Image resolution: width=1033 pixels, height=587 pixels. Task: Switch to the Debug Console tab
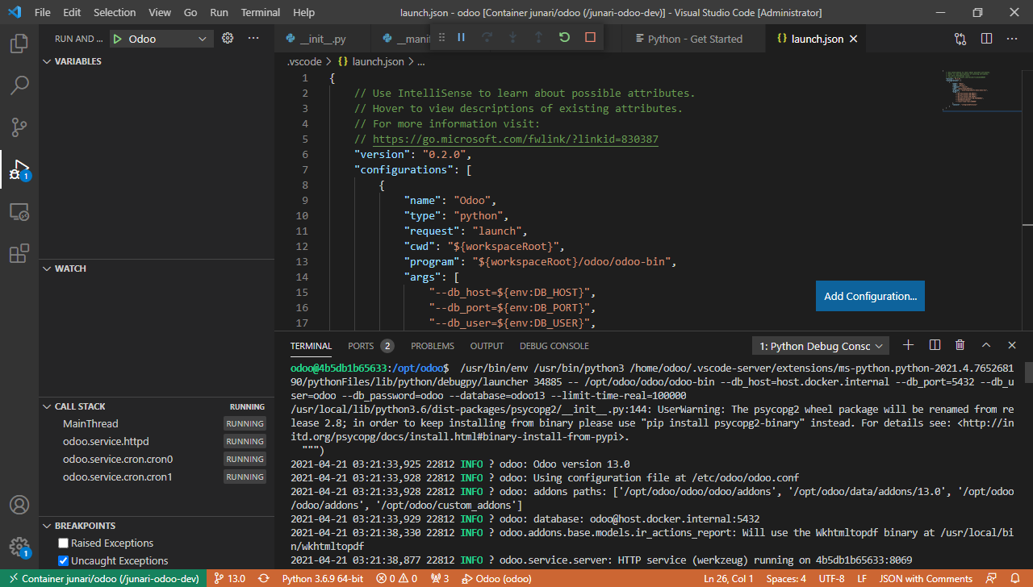coord(554,346)
